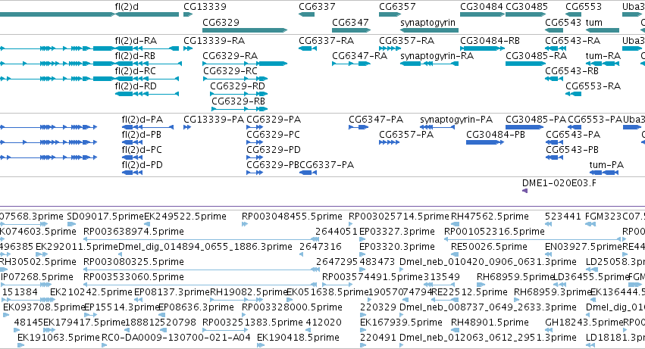Viewport: 645px width, 349px height.
Task: Select the CG6543-PA protein feature
Action: pos(555,142)
